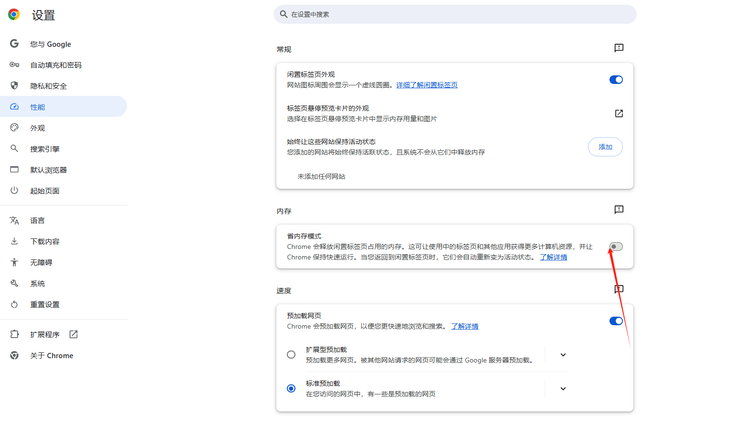Send feedback for the 内存 section

[619, 210]
